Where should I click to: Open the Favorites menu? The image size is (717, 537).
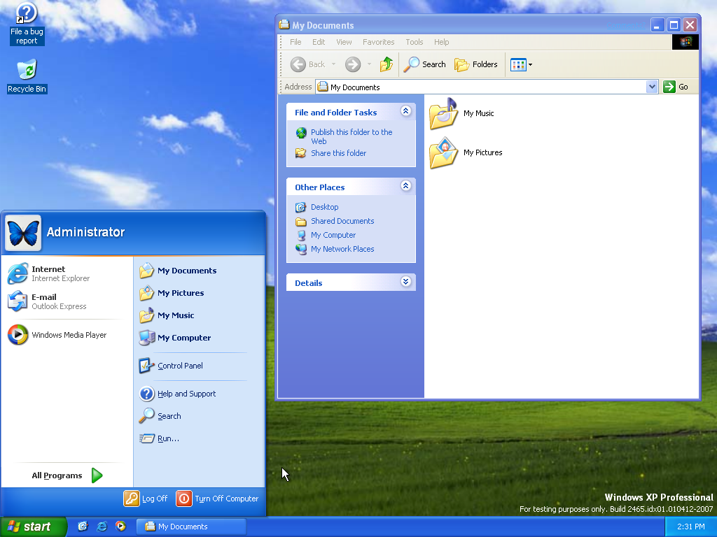pos(378,42)
